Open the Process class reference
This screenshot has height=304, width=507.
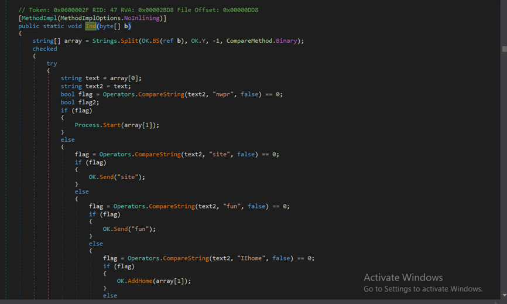pos(87,125)
